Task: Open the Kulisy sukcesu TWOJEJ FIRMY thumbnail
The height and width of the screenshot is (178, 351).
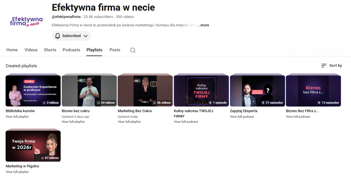Action: (x=201, y=91)
